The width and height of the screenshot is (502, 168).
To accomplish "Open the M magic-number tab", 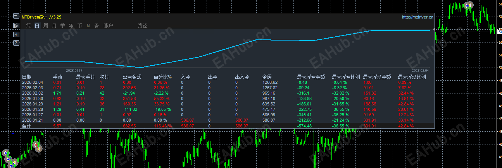I will 88,25.
